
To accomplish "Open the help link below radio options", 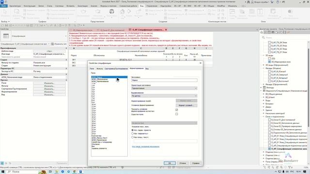I will [145, 146].
